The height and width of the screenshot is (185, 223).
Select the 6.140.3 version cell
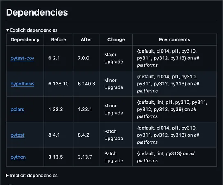86,84
